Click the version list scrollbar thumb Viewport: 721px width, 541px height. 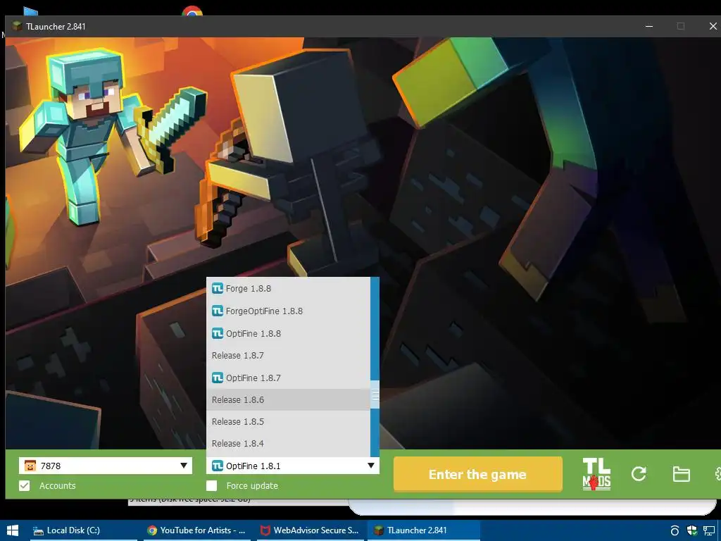(x=375, y=394)
